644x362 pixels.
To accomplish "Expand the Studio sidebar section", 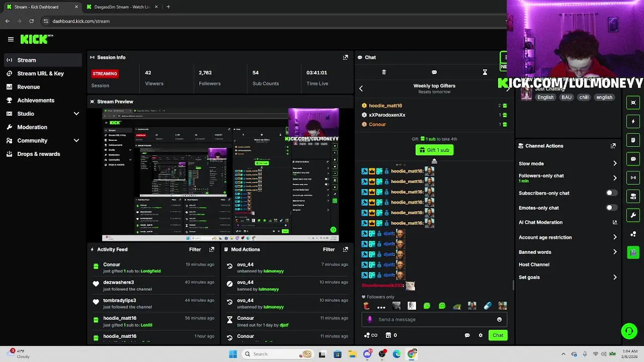I will pos(76,114).
